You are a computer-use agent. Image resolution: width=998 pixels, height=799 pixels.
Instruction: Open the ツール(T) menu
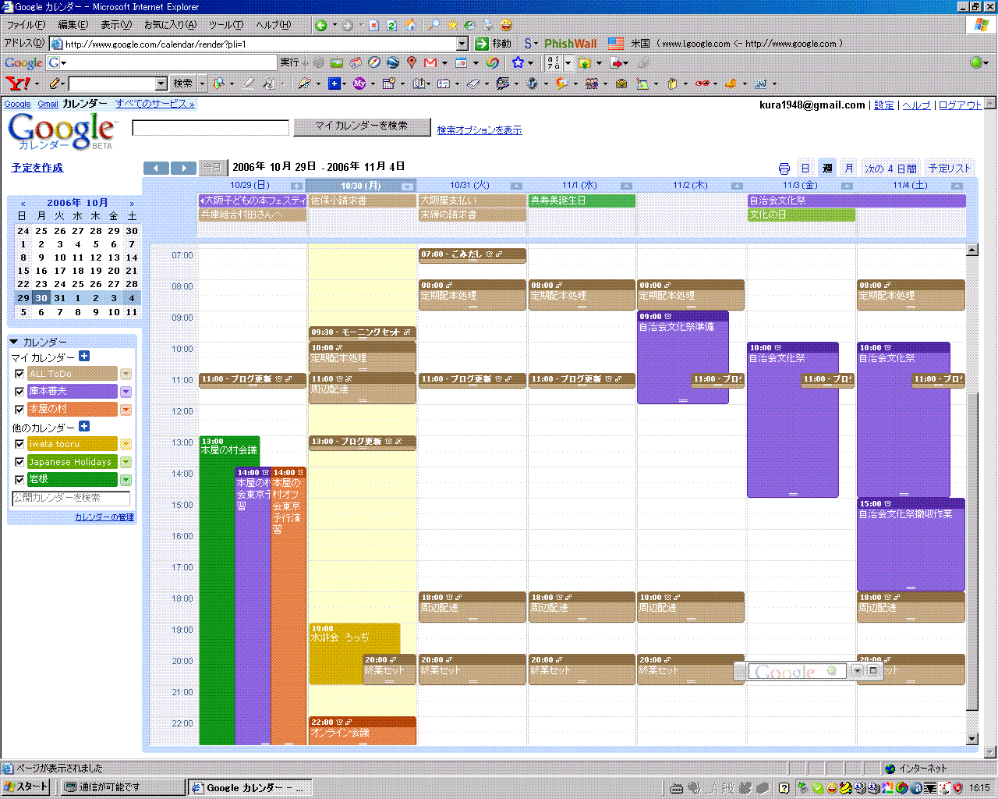(x=226, y=25)
